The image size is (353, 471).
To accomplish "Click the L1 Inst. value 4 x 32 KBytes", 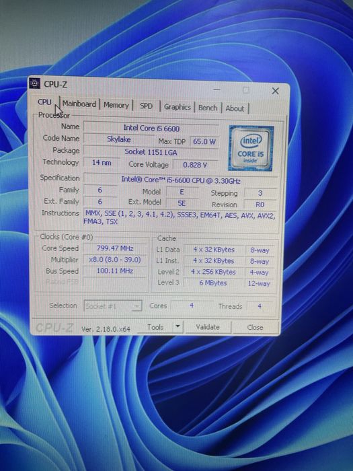I will [213, 261].
